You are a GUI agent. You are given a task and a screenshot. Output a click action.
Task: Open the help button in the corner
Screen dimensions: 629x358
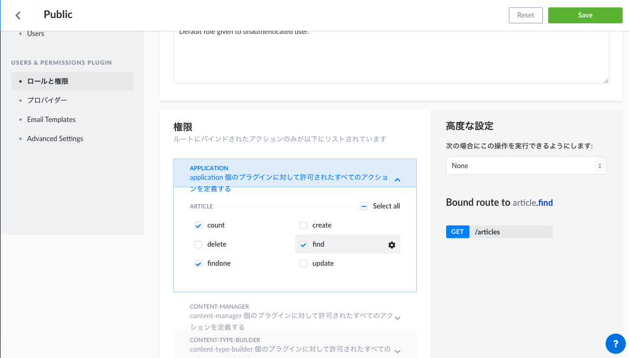click(x=615, y=344)
